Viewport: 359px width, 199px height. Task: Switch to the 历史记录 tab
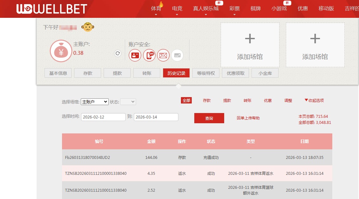(x=176, y=73)
